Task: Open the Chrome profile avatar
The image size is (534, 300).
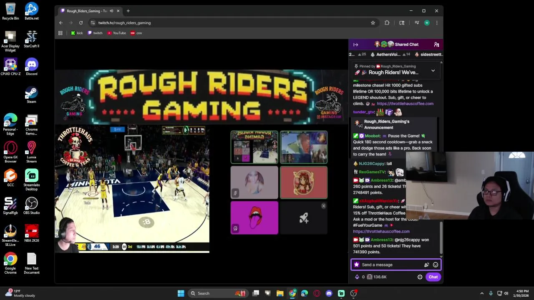Action: 427,23
